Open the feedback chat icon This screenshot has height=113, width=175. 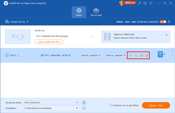tap(145, 3)
